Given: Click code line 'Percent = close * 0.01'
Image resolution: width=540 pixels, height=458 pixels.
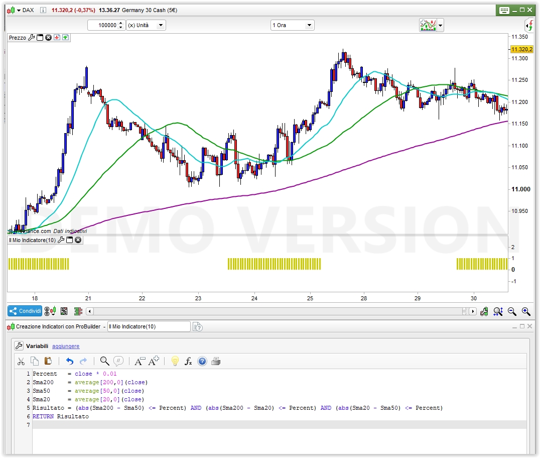Looking at the screenshot, I should coord(74,374).
